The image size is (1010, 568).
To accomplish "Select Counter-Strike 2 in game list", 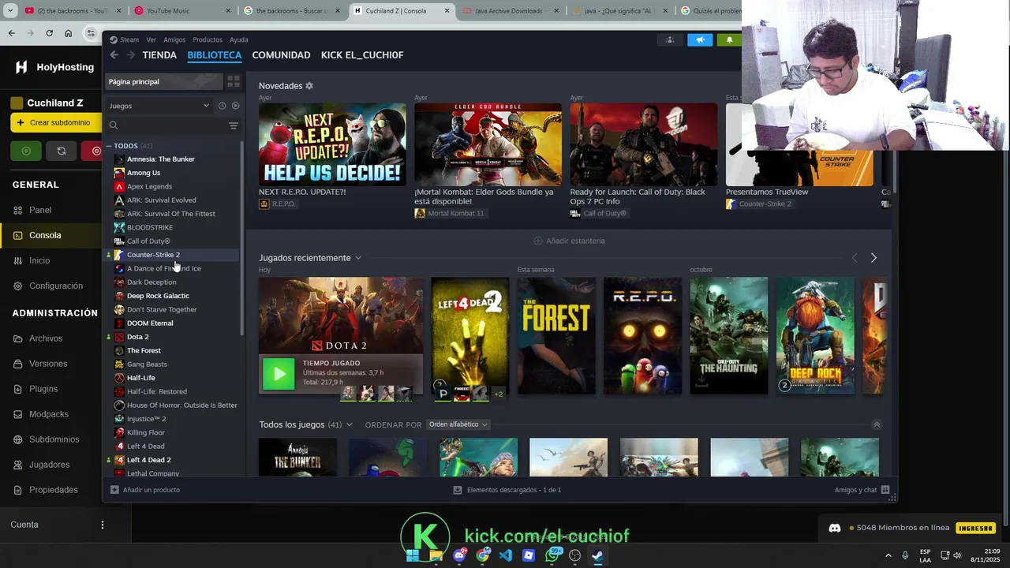I will point(172,255).
